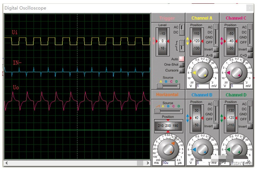Click the Horizontal Source slider
The height and width of the screenshot is (169, 258).
[x=168, y=111]
